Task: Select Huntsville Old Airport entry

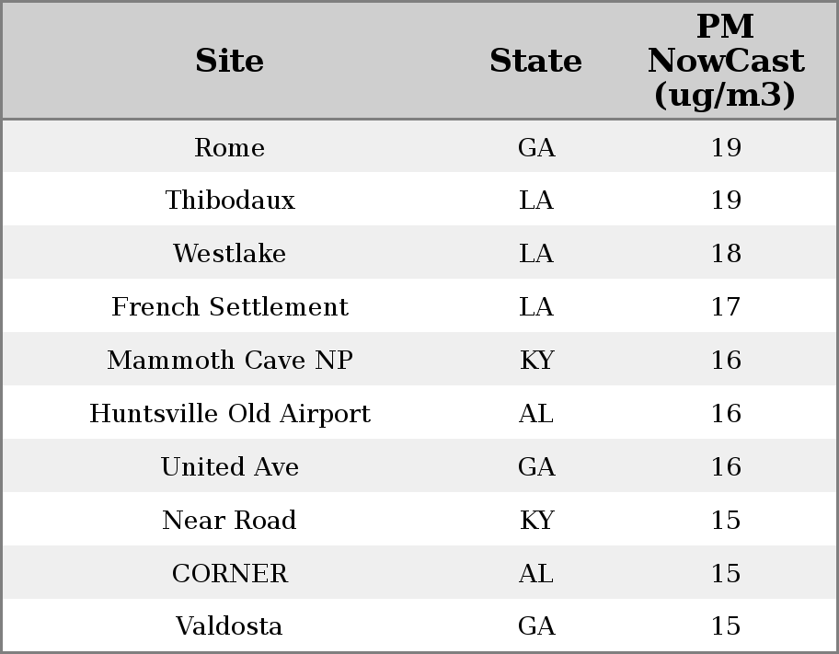Action: 230,414
